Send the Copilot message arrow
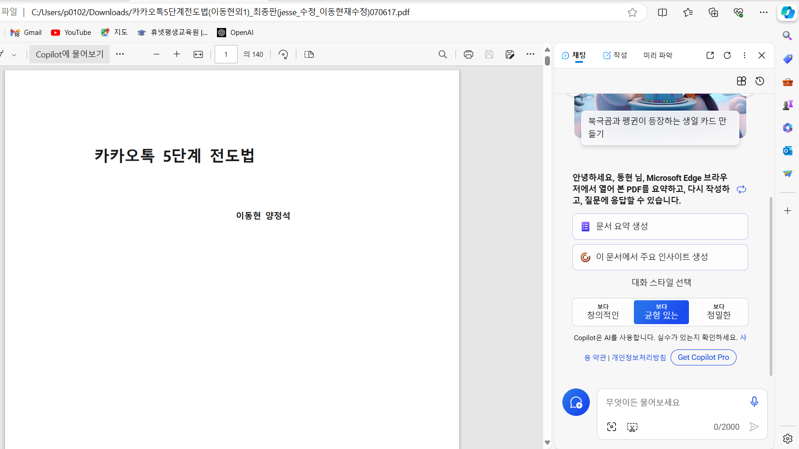 [x=754, y=427]
